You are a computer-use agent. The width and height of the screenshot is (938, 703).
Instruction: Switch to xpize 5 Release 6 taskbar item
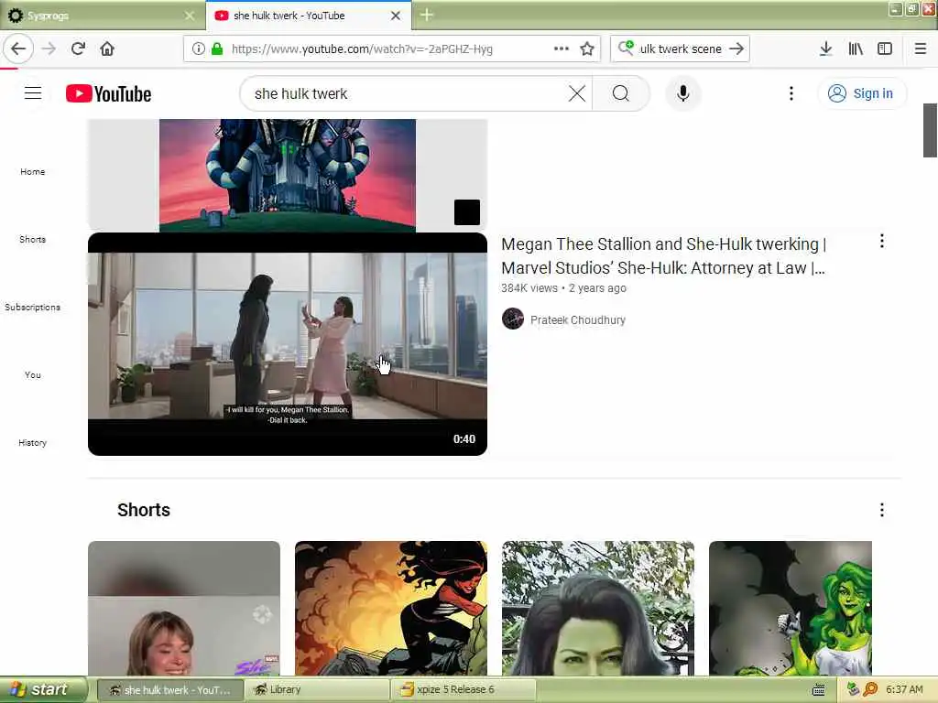(464, 690)
